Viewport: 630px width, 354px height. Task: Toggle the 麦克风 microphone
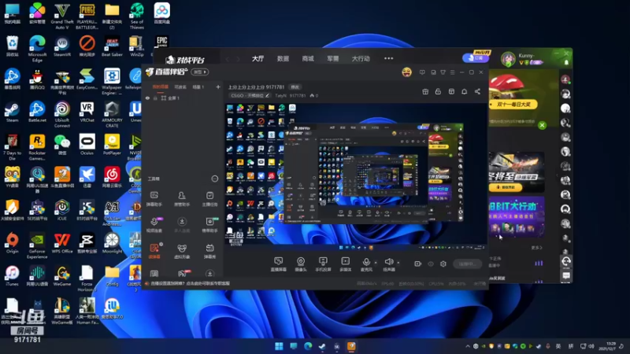click(x=366, y=264)
